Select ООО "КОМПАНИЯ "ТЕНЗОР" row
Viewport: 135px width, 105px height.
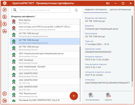point(45,68)
